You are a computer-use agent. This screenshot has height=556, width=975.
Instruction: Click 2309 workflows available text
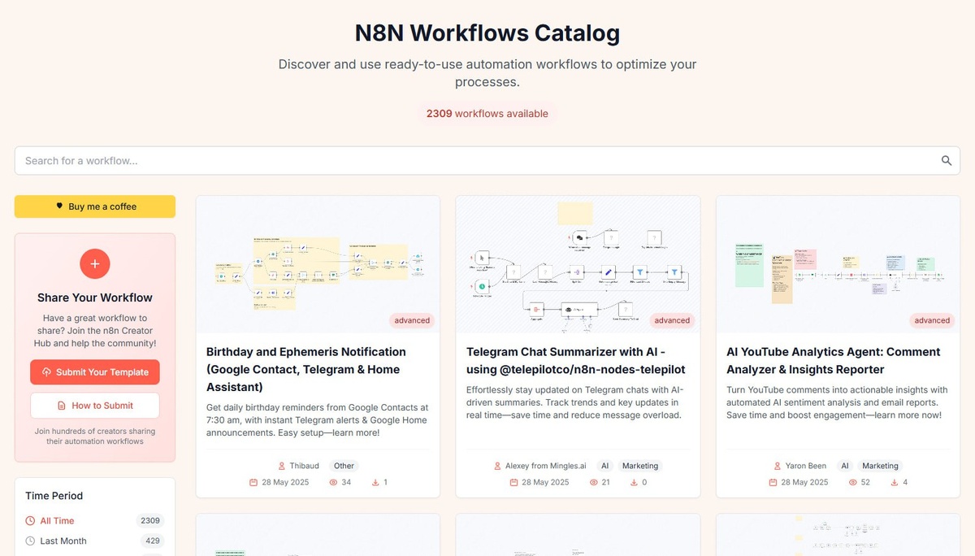pyautogui.click(x=487, y=114)
